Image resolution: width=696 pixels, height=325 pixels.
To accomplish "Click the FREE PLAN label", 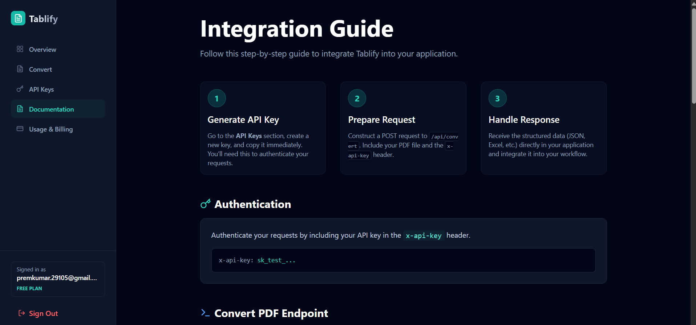I will click(x=29, y=288).
